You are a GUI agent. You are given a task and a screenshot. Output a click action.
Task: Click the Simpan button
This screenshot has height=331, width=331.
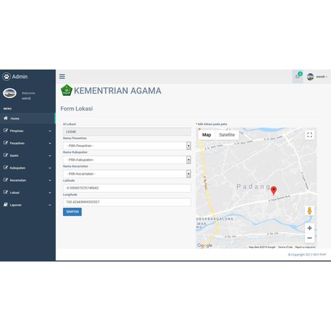[72, 212]
